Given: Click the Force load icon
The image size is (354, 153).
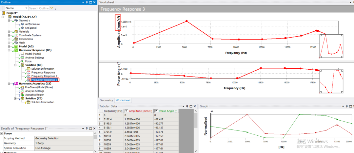Looking at the screenshot, I should [22, 61].
